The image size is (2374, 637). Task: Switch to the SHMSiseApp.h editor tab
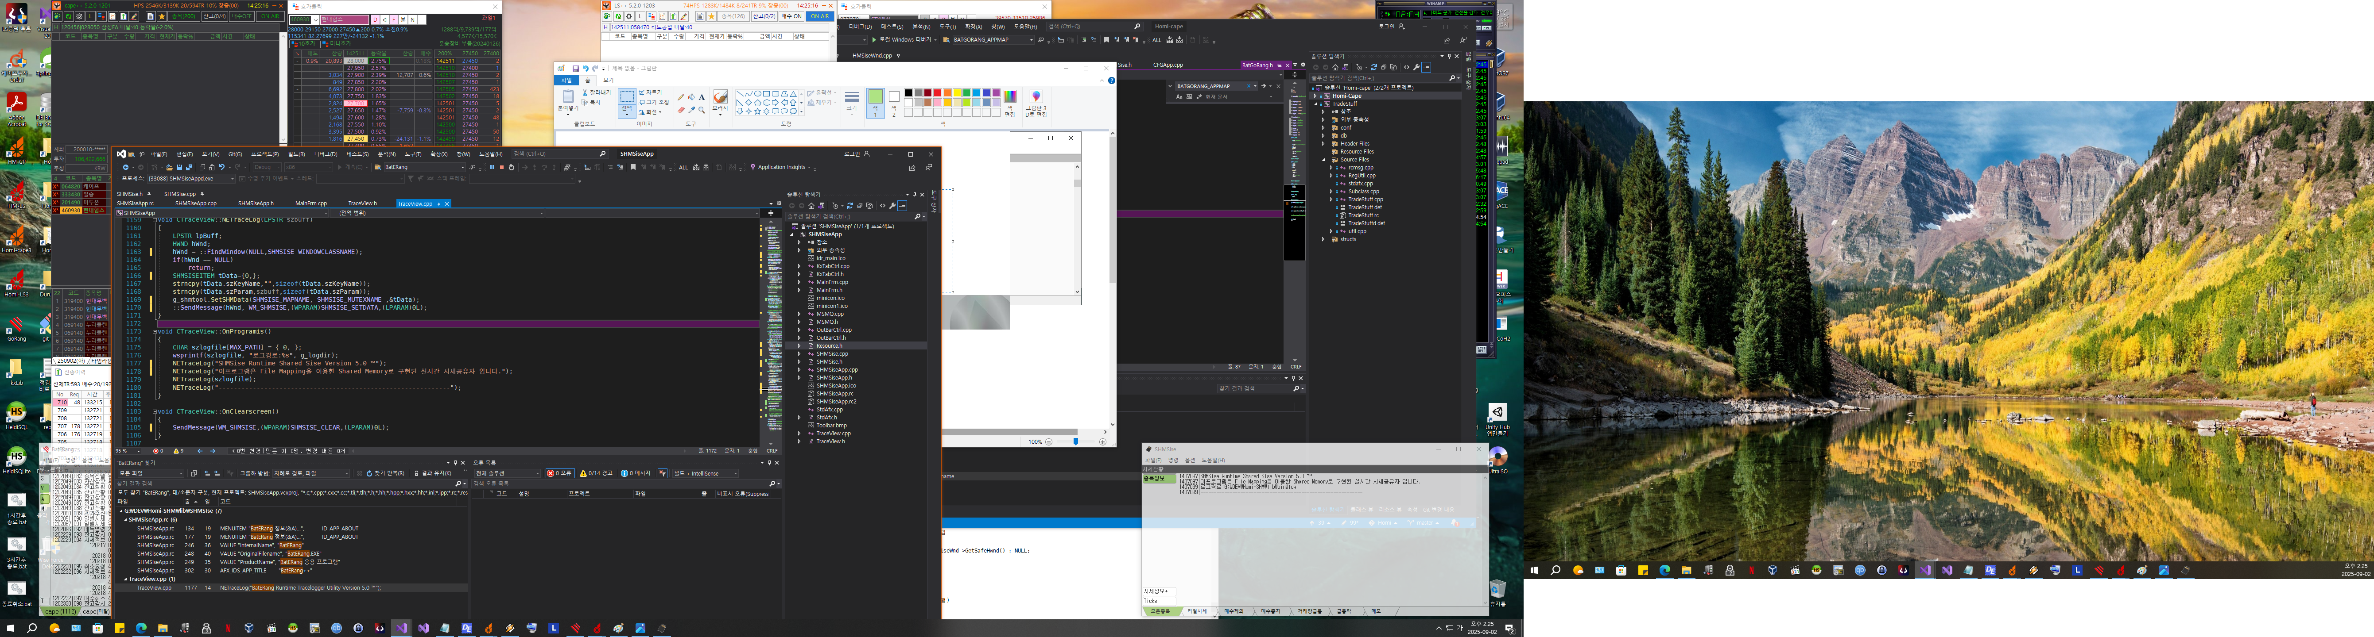[255, 203]
